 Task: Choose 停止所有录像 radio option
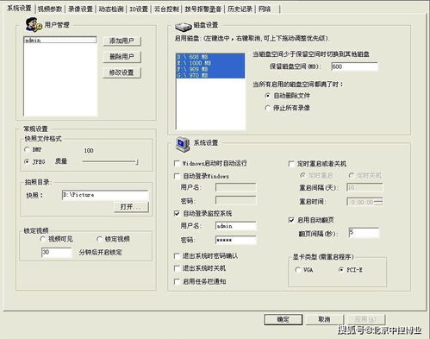[x=267, y=108]
